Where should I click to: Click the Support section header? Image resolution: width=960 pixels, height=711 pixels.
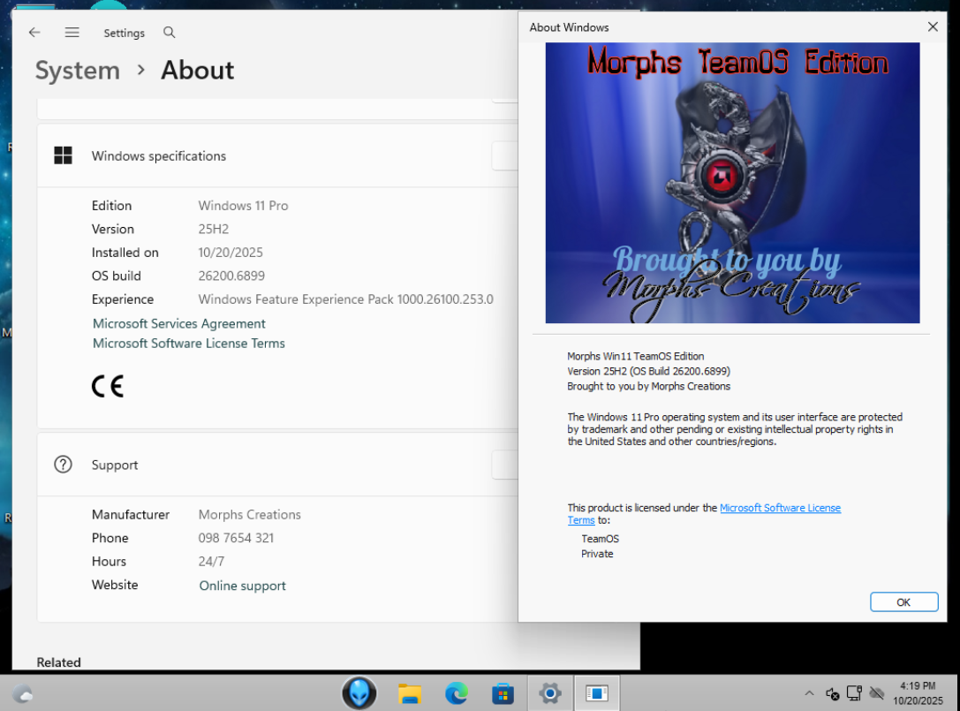[x=115, y=465]
